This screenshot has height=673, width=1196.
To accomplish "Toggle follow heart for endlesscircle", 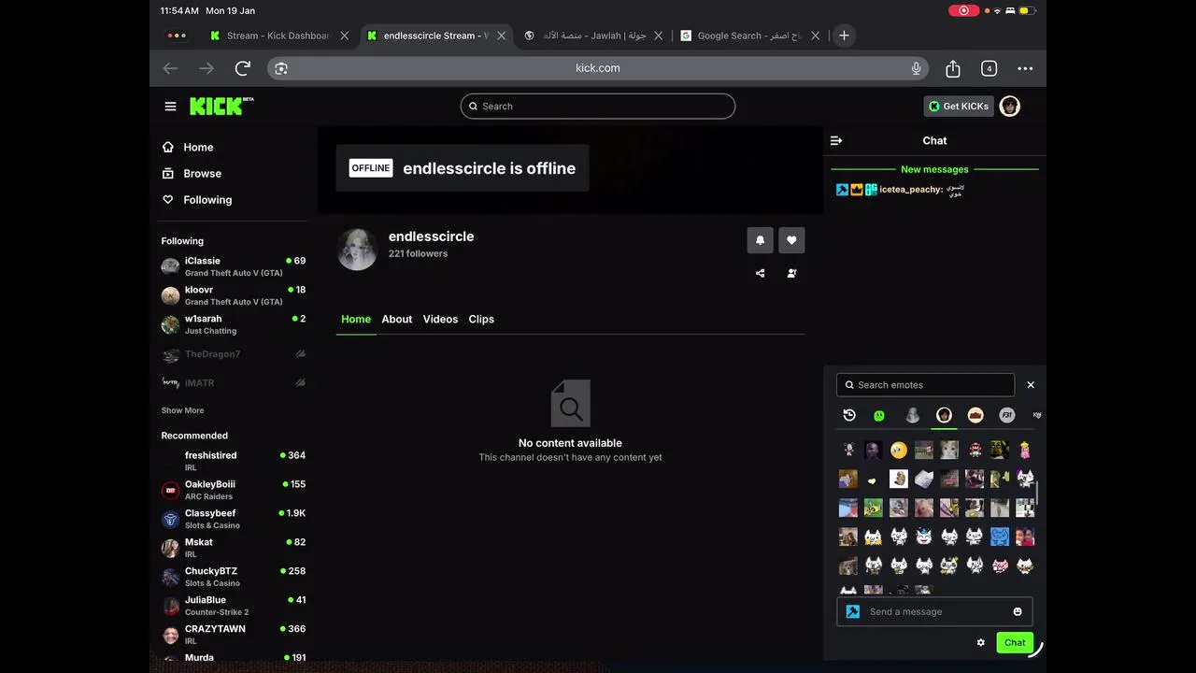I will click(x=791, y=240).
